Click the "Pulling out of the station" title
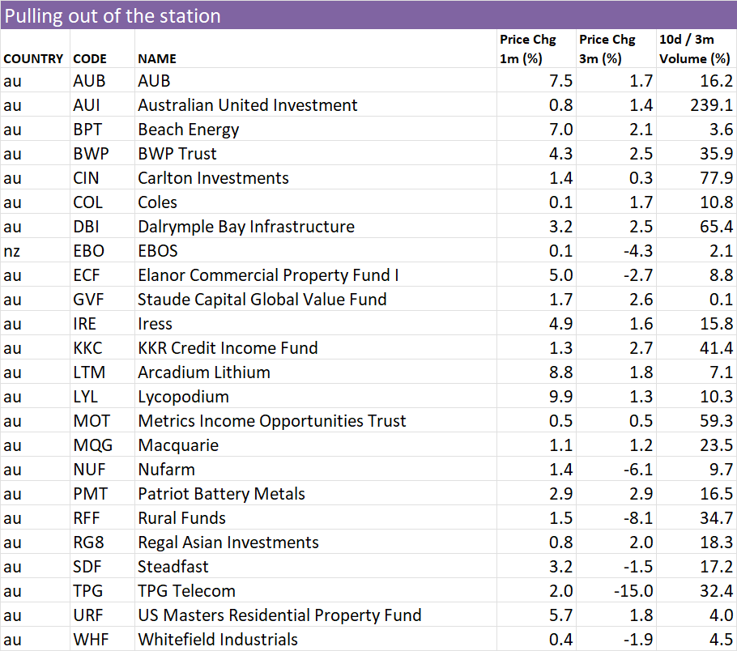 click(113, 16)
